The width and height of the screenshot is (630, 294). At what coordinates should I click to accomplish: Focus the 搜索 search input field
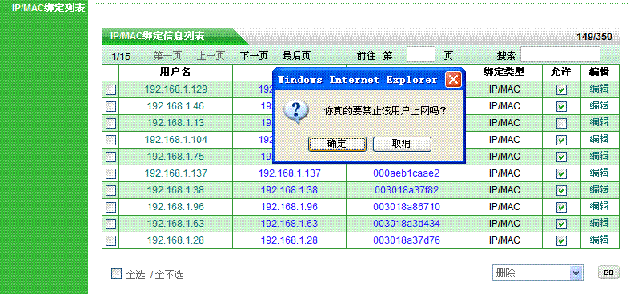coord(560,54)
